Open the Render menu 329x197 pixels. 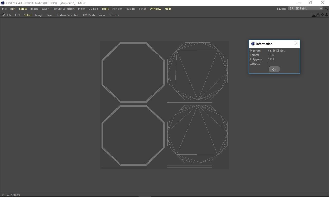(117, 9)
